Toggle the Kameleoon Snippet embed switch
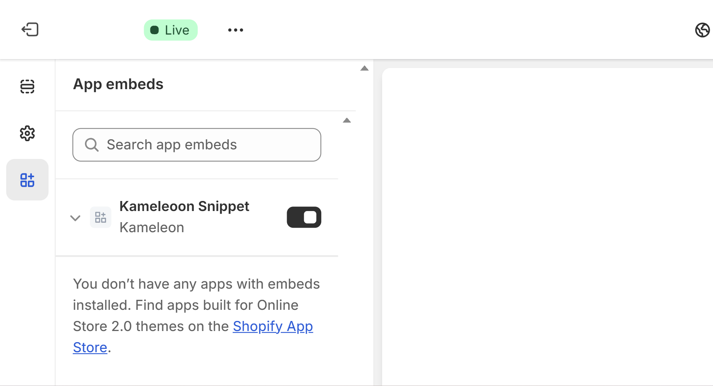This screenshot has height=386, width=713. (304, 217)
